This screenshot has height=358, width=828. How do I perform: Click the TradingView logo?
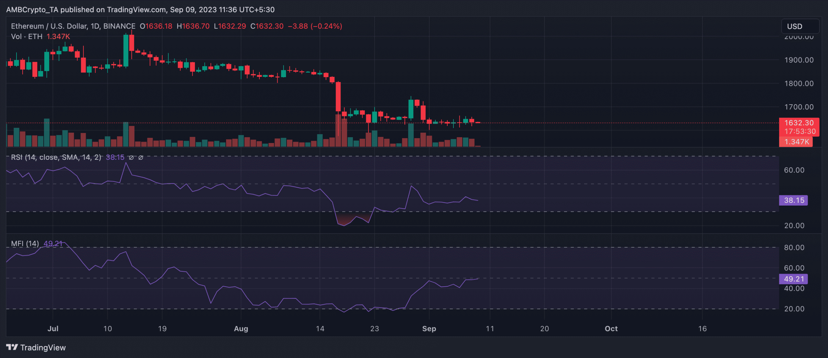coord(36,347)
